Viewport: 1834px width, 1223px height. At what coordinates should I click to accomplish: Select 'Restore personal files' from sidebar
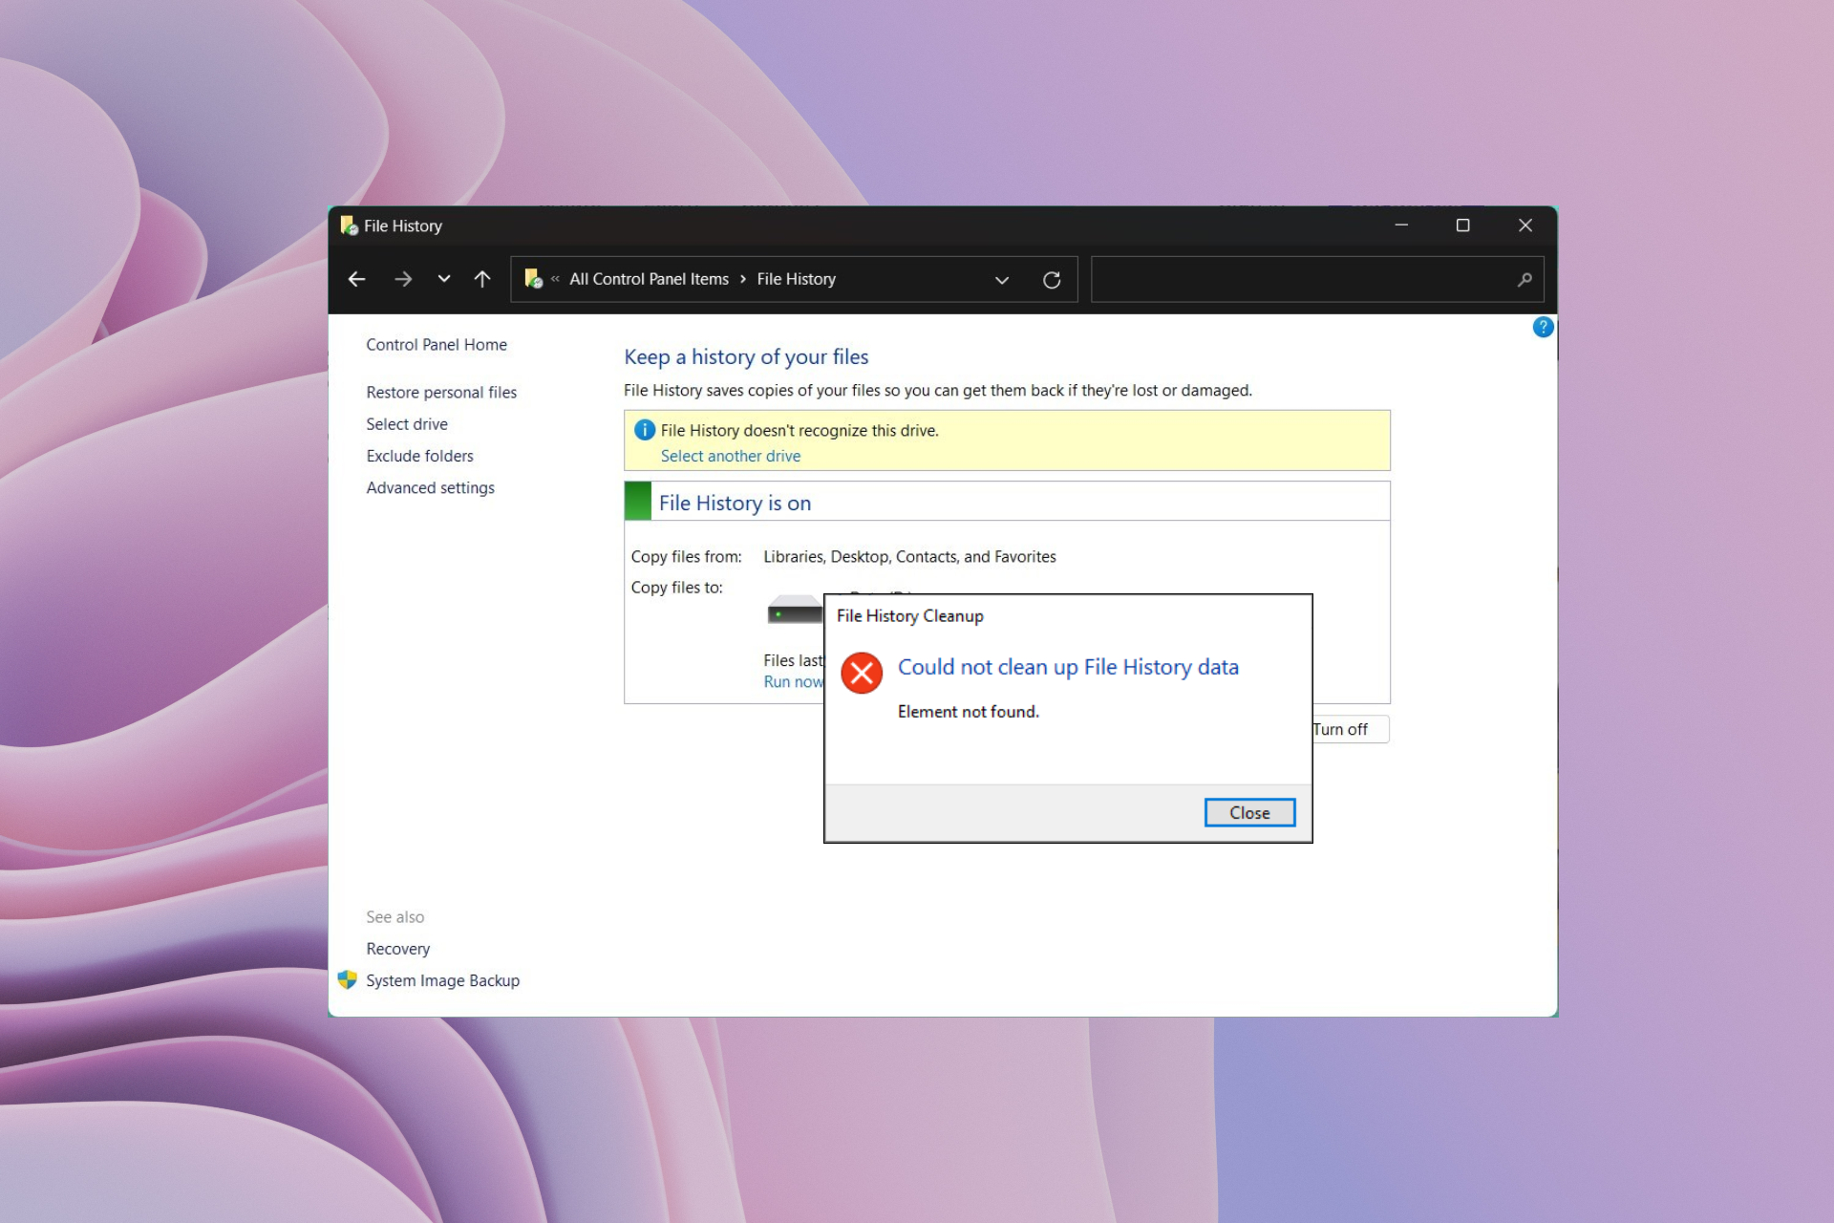click(440, 391)
